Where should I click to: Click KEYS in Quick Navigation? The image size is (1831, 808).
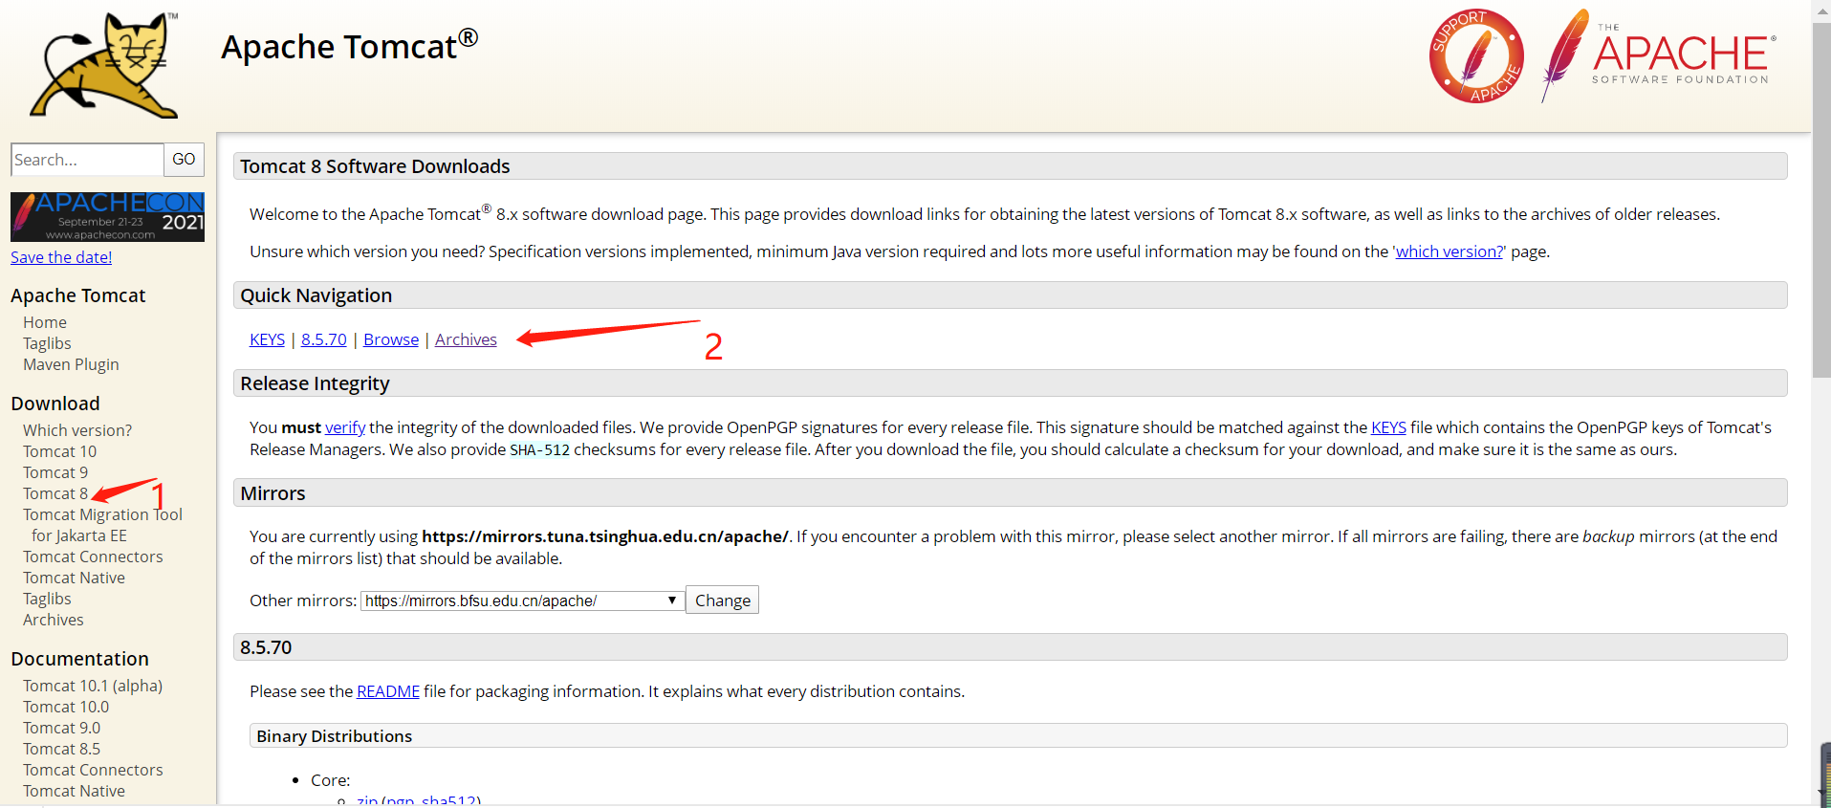pos(267,339)
